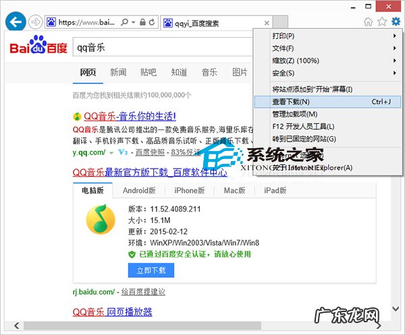
Task: Open the 安全(S) submenu
Action: coord(327,73)
